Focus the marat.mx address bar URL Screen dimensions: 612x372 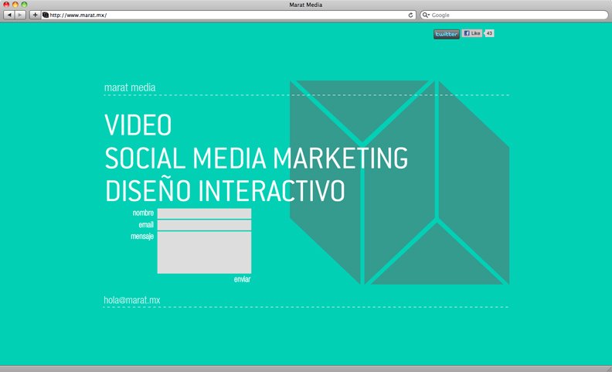point(228,15)
